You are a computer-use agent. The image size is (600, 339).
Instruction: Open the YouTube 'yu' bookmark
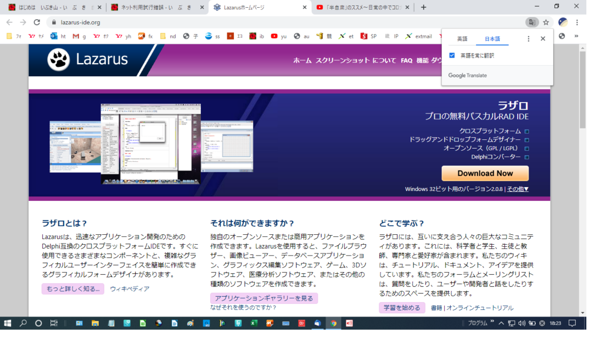click(278, 36)
